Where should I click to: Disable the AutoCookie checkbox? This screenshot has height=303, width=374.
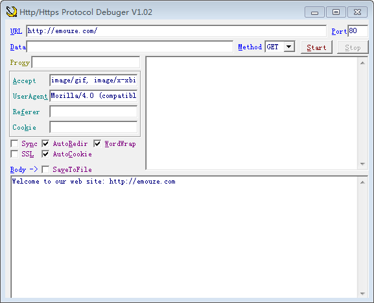45,154
